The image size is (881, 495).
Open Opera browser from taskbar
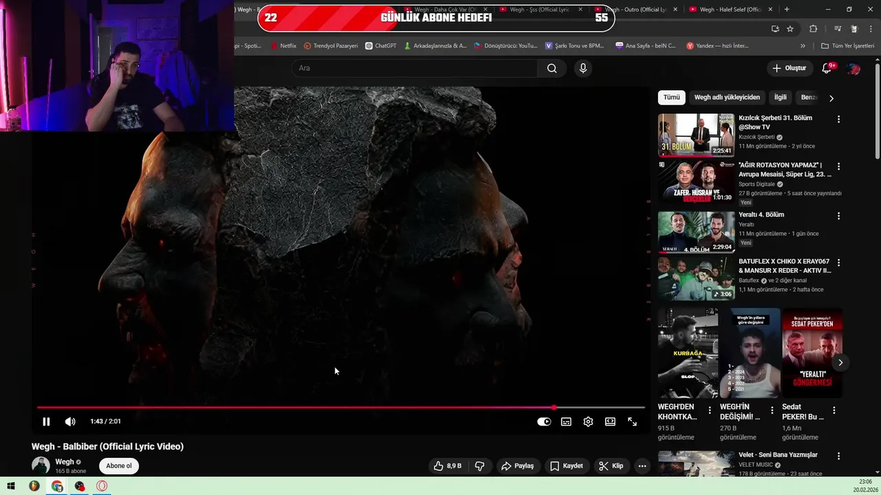pyautogui.click(x=102, y=486)
